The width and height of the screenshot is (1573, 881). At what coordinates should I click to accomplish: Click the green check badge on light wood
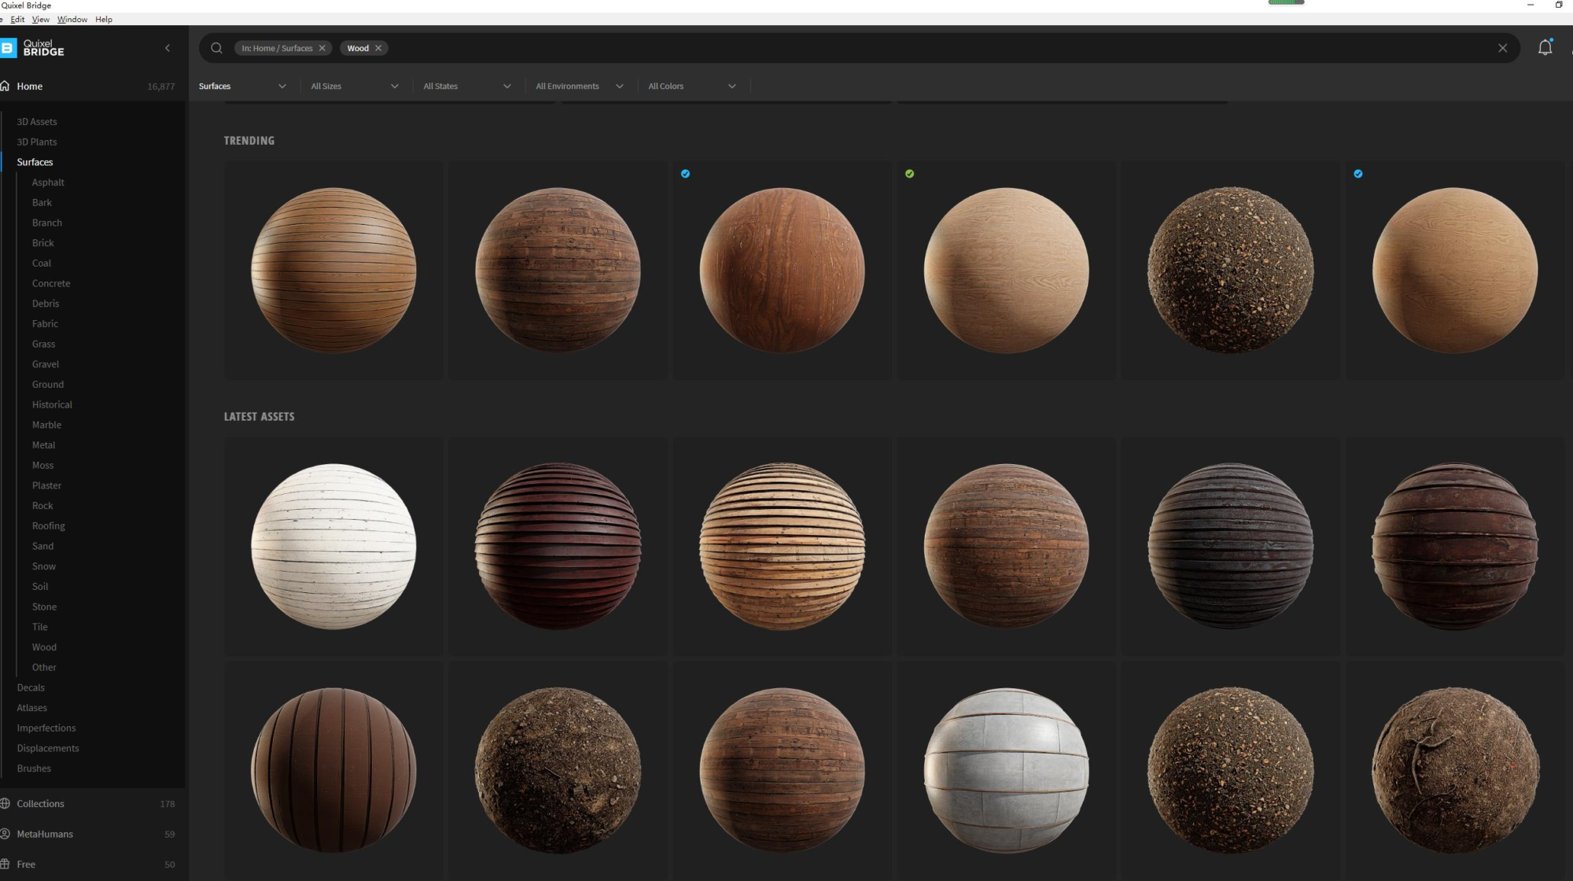tap(909, 174)
